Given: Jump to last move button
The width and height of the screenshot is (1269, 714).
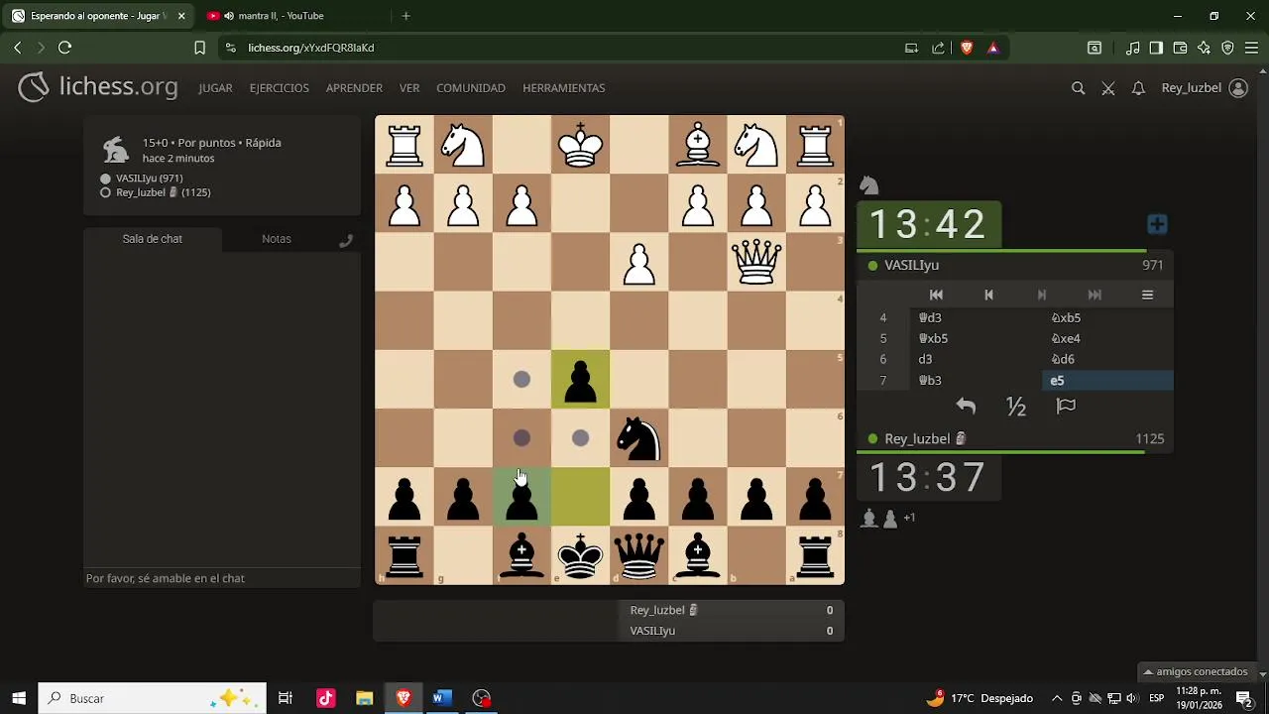Looking at the screenshot, I should [1095, 295].
